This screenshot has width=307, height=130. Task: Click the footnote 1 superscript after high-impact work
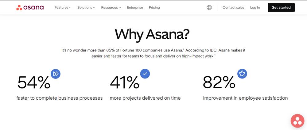tap(215, 55)
